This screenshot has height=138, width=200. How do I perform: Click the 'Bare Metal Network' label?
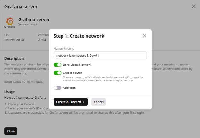click(77, 65)
